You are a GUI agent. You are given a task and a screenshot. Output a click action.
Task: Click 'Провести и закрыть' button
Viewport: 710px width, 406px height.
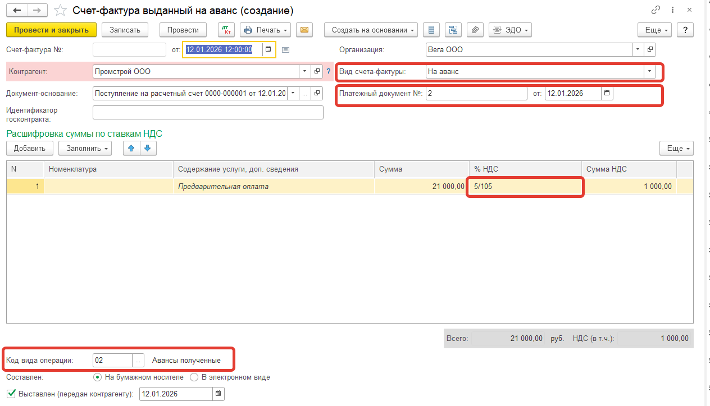point(51,30)
